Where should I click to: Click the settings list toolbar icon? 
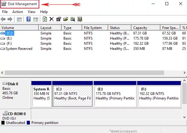[80, 19]
